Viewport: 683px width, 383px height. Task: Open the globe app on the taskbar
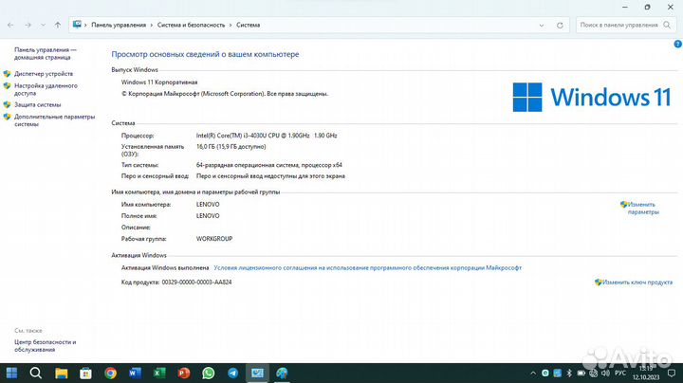282,373
